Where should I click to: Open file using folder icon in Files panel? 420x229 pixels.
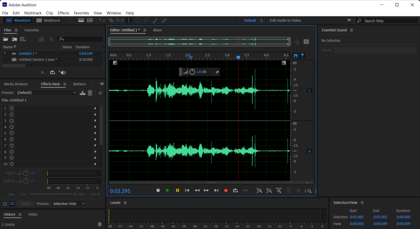5,39
